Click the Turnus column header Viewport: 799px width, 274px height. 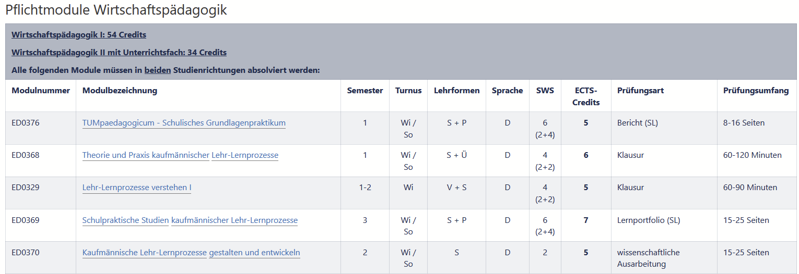click(408, 91)
